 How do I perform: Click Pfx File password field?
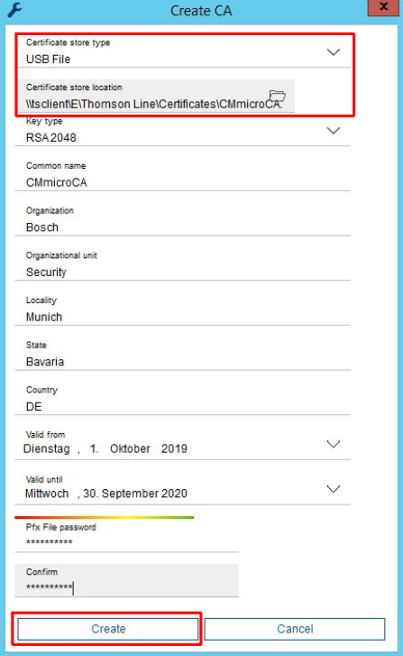pos(126,536)
